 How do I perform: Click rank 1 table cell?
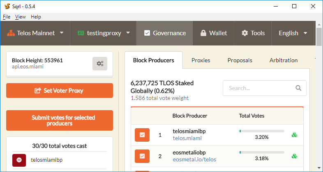160,135
